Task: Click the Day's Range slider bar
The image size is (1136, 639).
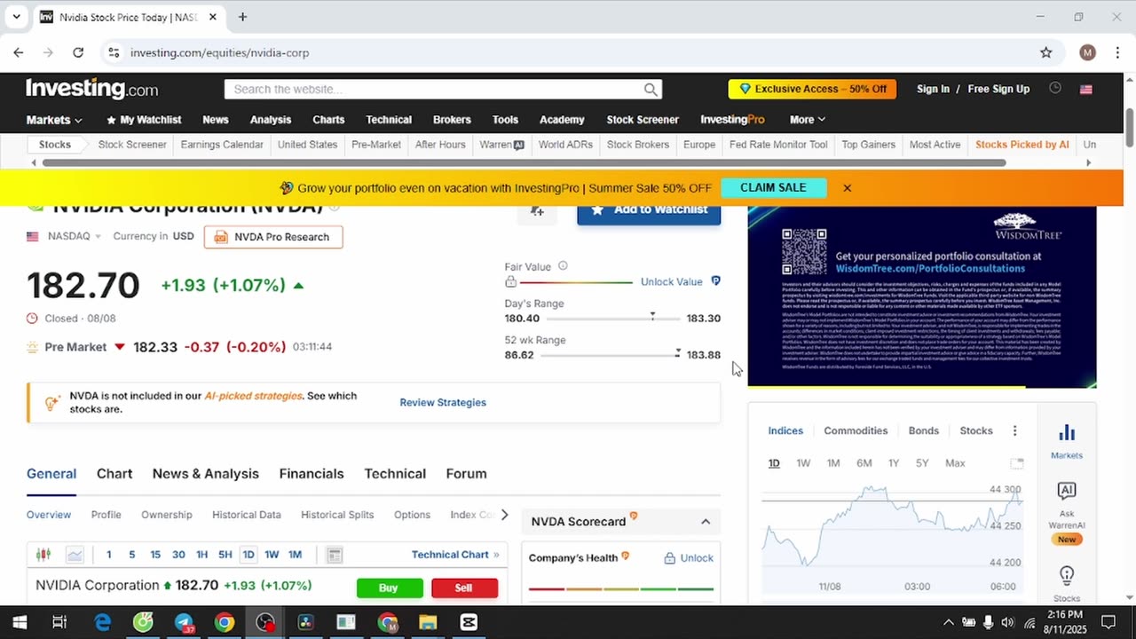Action: coord(611,318)
